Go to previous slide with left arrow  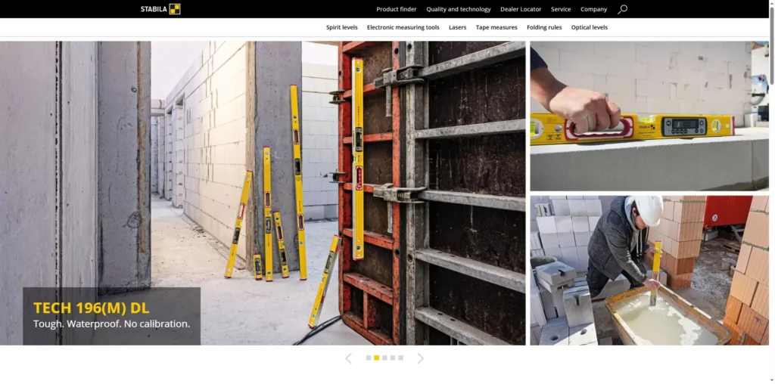[x=348, y=358]
